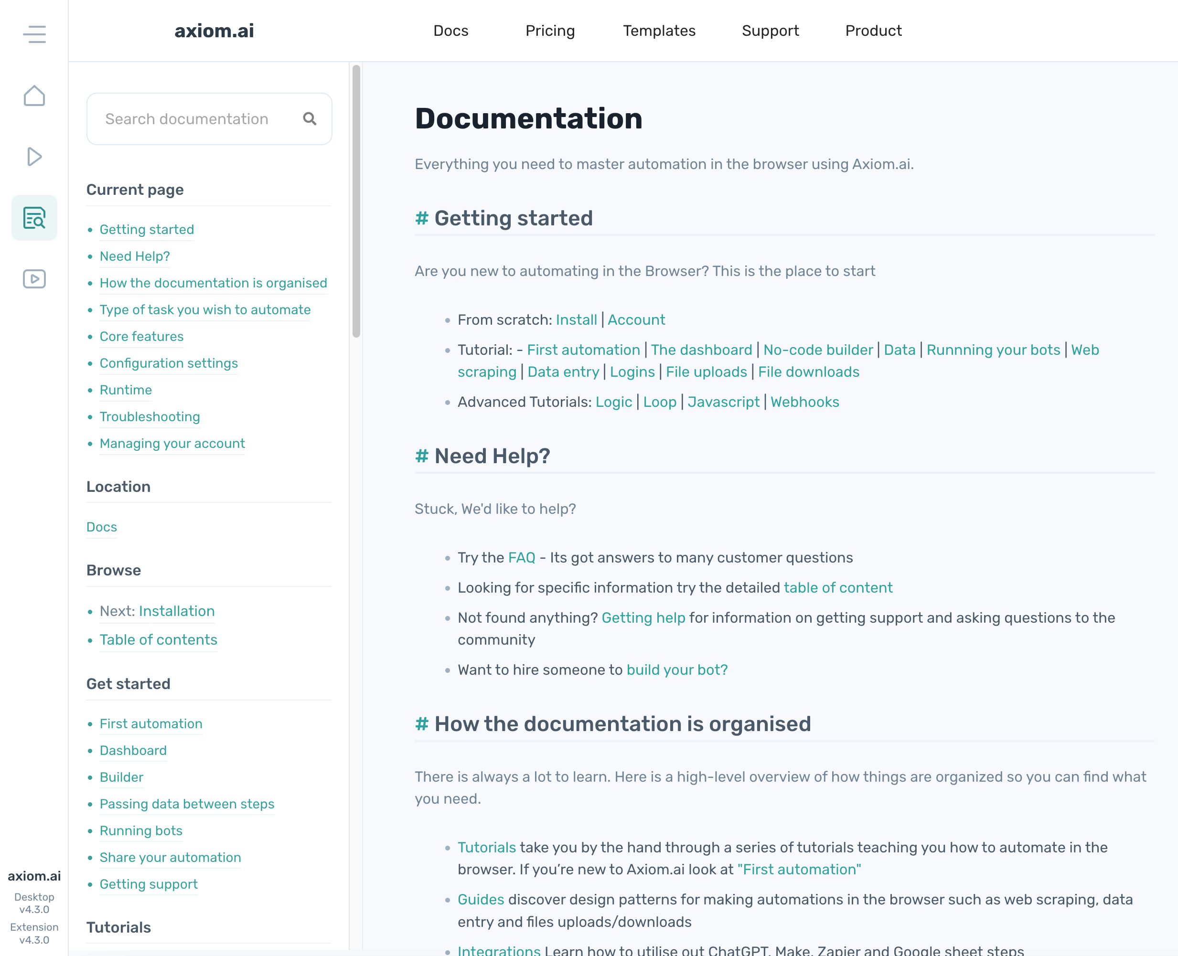Click the hash anchor beside Getting started

(x=421, y=219)
